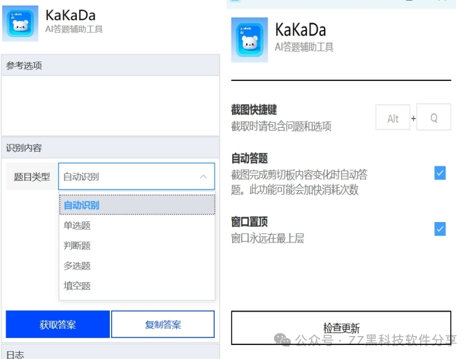Screen dimensions: 472x359
Task: Click the 复制答案 button
Action: pyautogui.click(x=163, y=324)
